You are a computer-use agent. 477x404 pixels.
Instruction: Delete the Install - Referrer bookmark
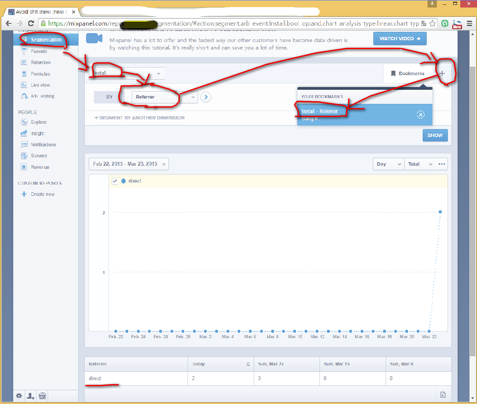click(x=421, y=114)
